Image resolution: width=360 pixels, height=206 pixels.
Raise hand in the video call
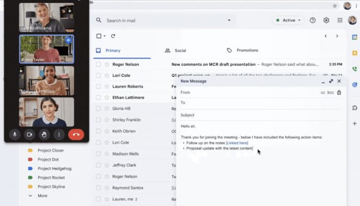click(x=44, y=135)
